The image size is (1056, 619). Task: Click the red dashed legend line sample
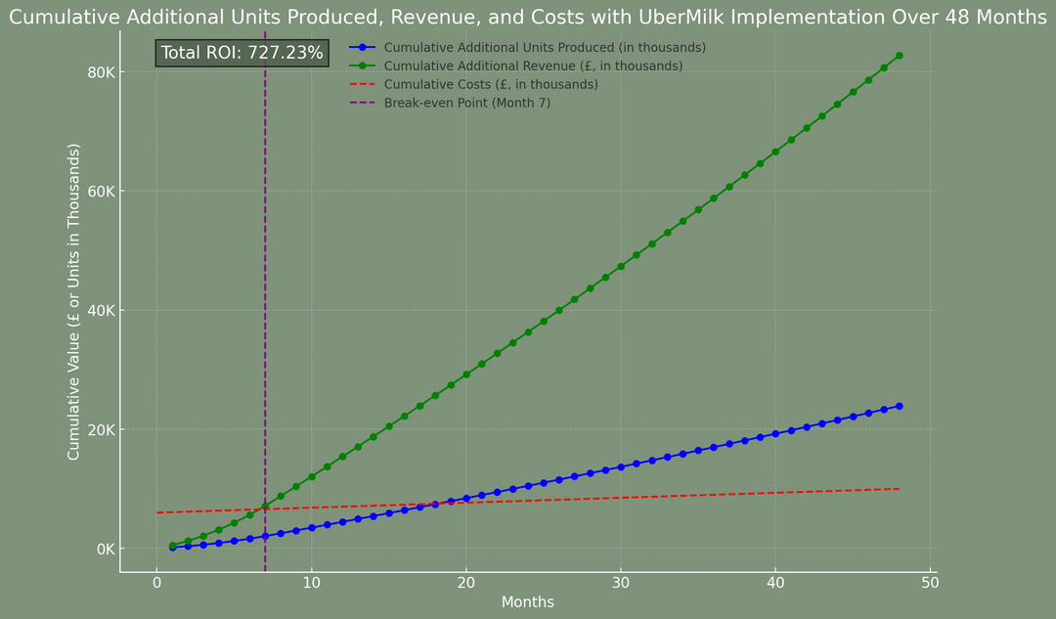[x=363, y=84]
